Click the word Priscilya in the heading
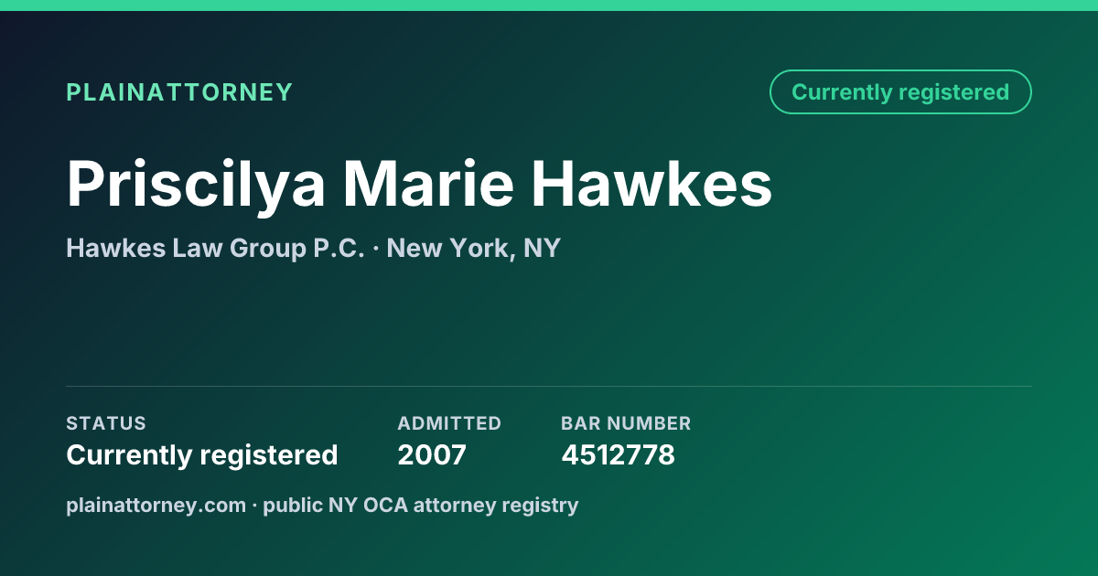Screen dimensions: 1098x576 (196, 184)
